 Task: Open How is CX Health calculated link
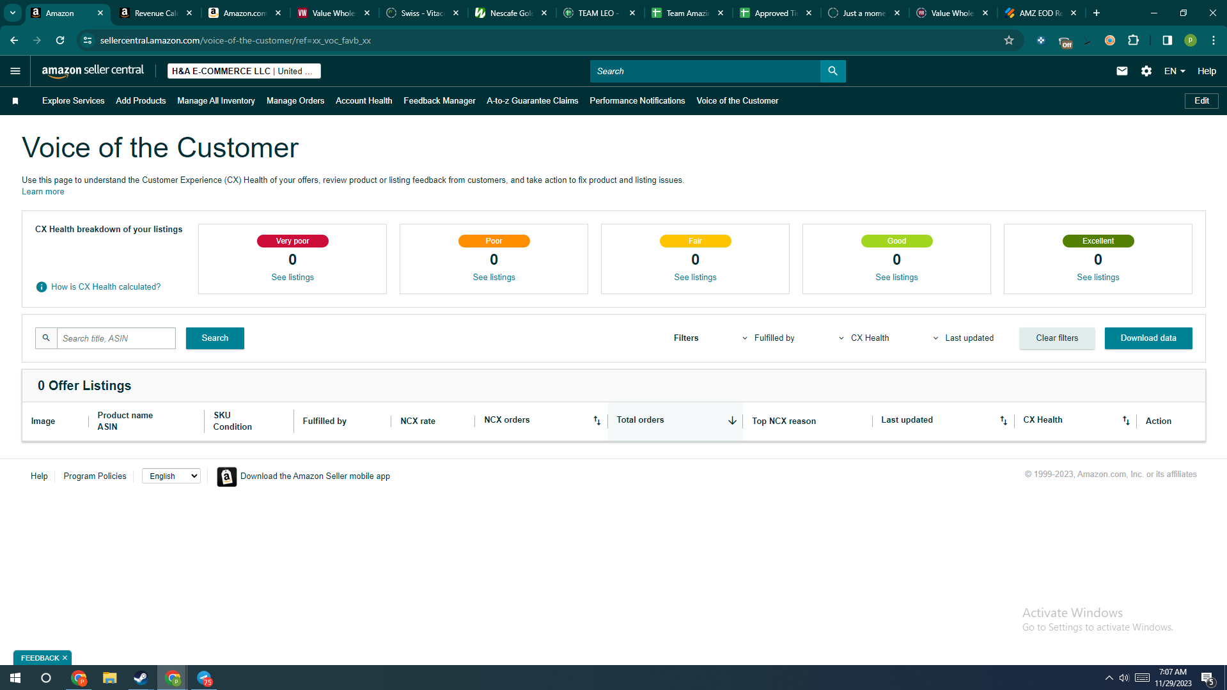[106, 287]
